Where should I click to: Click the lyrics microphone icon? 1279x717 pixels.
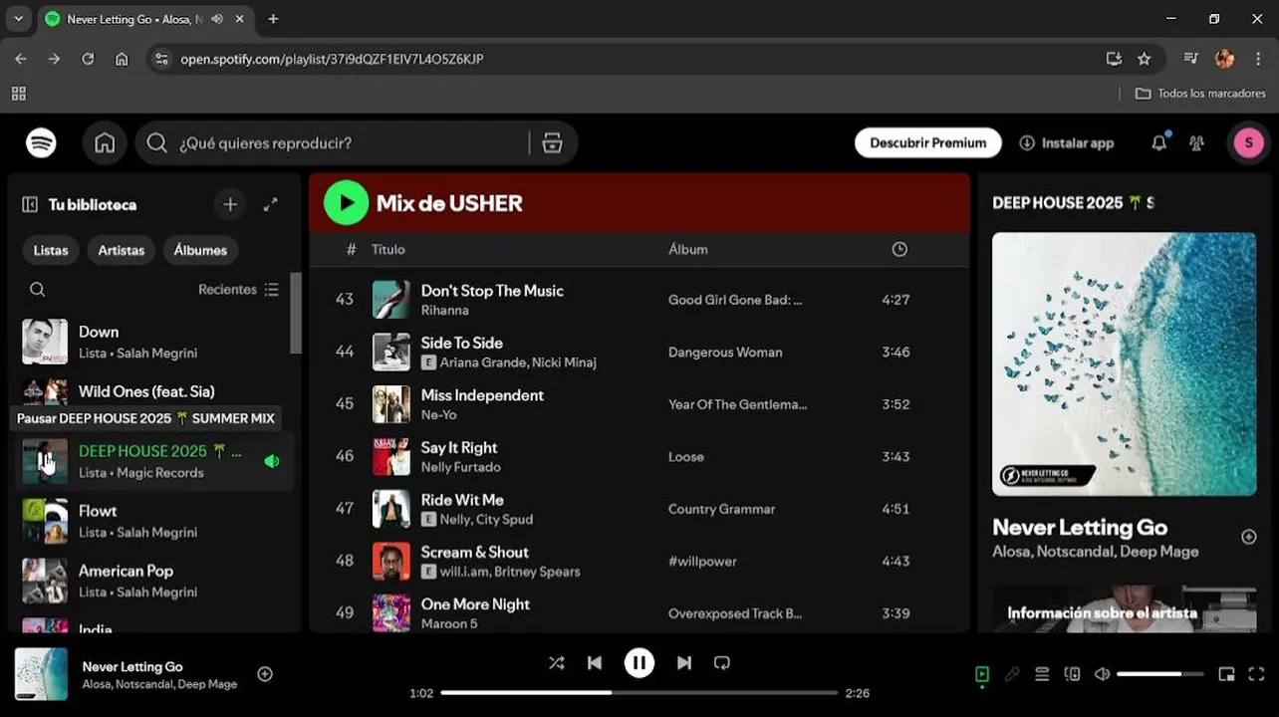coord(1012,674)
